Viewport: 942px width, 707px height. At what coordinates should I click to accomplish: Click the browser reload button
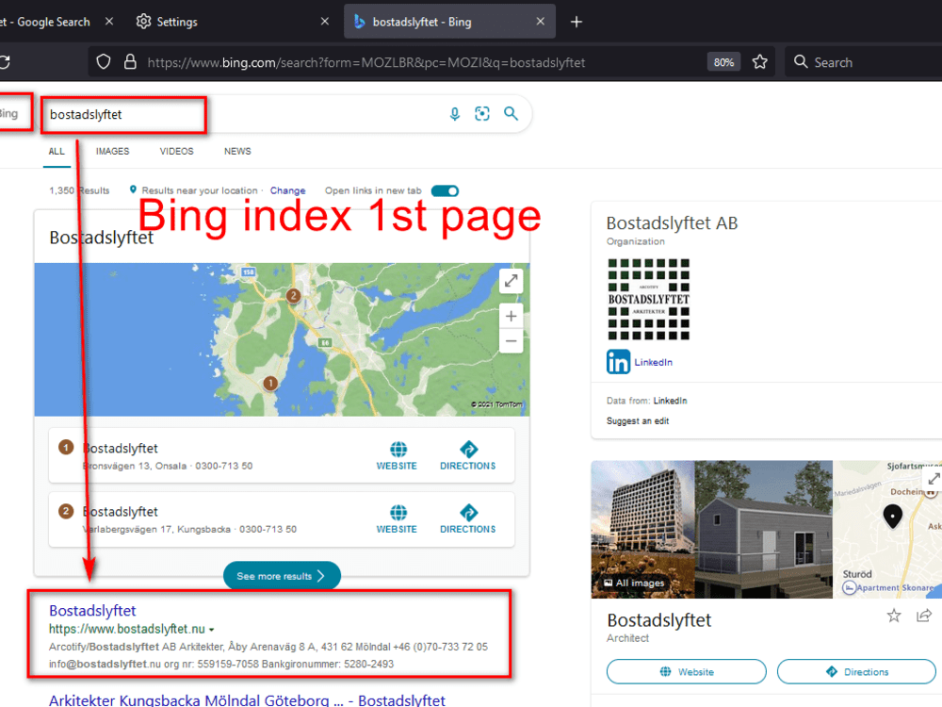click(x=5, y=62)
